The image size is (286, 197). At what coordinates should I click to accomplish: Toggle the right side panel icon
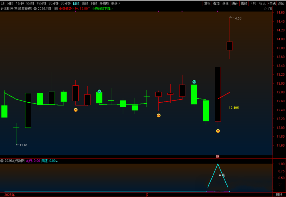pos(270,9)
